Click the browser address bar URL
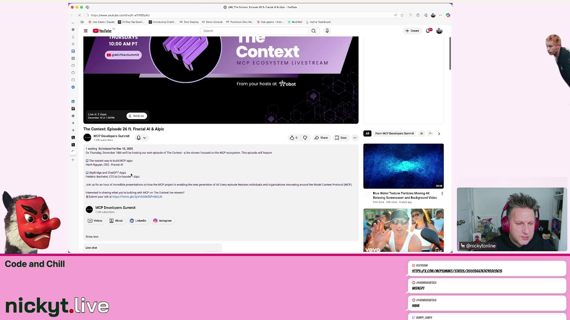 (120, 15)
